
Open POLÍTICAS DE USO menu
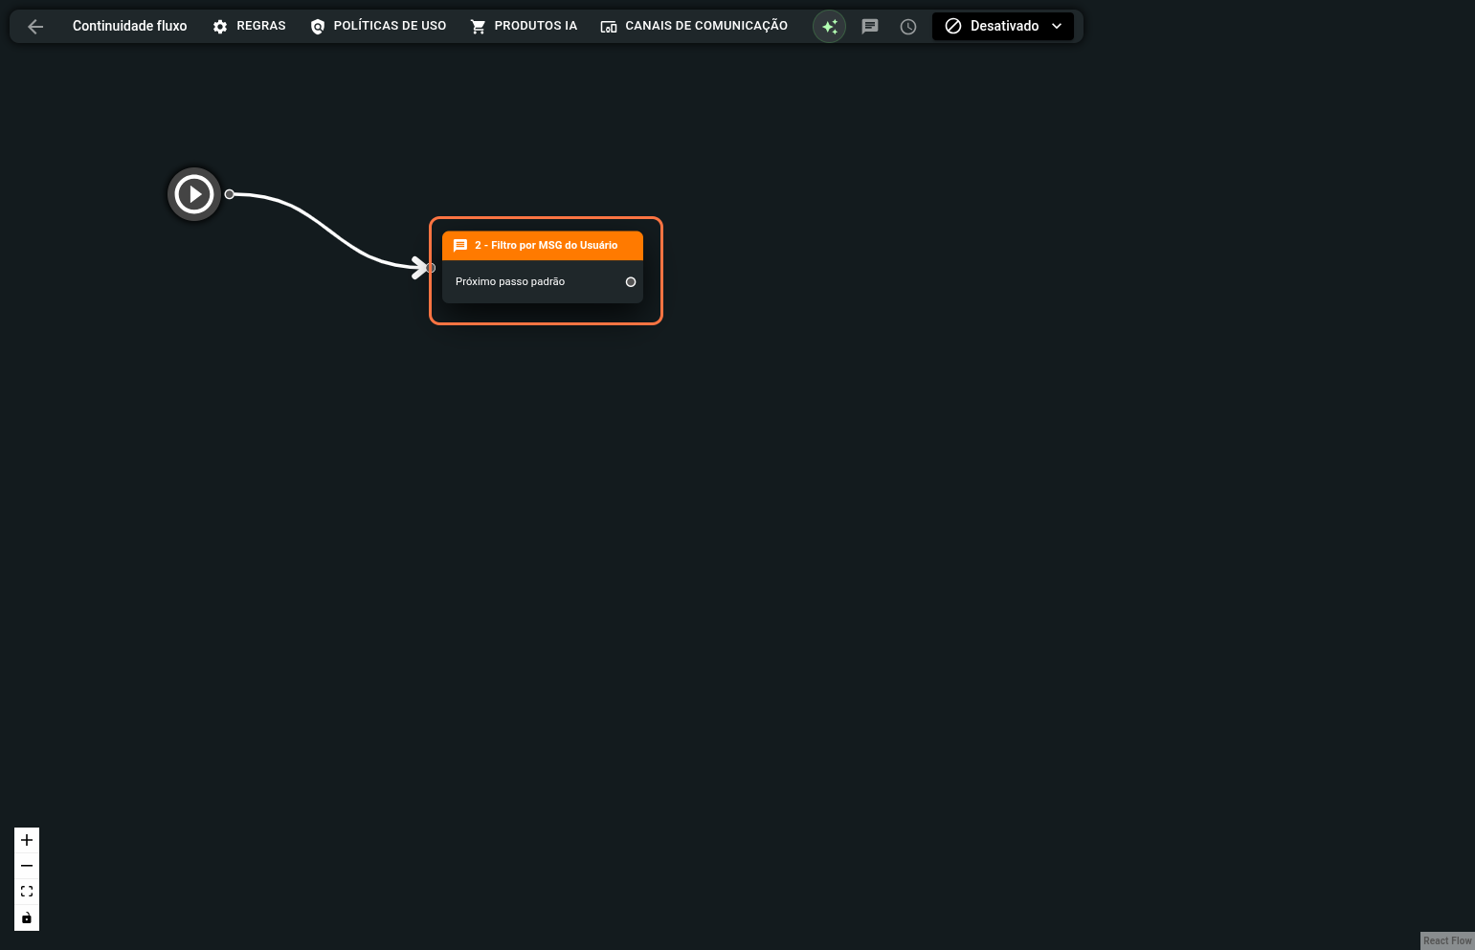378,27
